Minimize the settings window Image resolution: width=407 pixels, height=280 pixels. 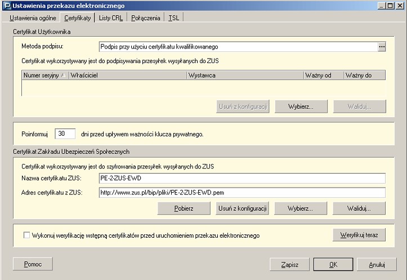[x=381, y=6]
